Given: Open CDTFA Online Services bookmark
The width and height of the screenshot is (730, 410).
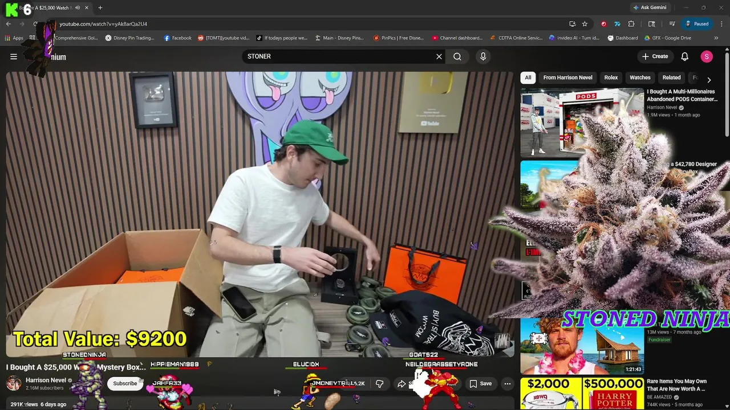Looking at the screenshot, I should coord(517,38).
